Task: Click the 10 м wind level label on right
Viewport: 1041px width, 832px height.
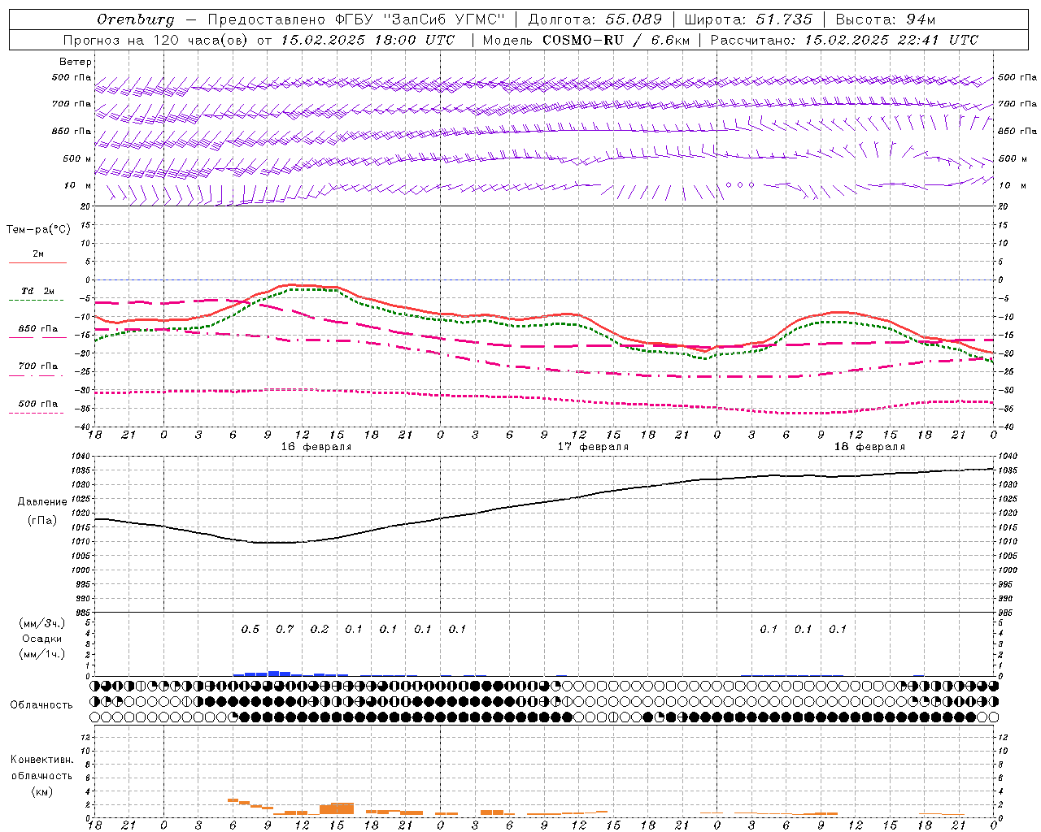Action: point(1011,185)
